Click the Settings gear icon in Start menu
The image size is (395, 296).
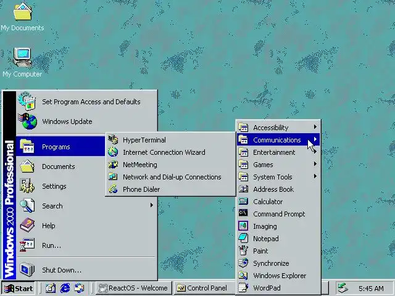click(x=27, y=186)
